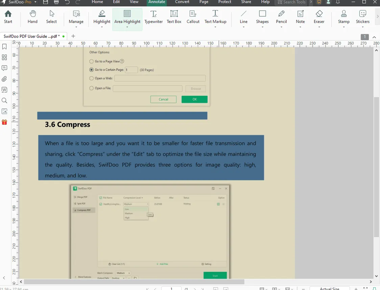Open the user account icon
The image size is (380, 290).
(x=328, y=2)
